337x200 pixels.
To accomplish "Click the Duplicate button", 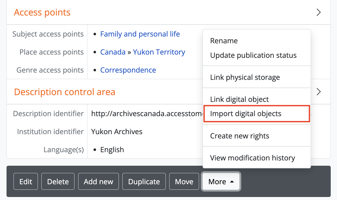I will 144,181.
